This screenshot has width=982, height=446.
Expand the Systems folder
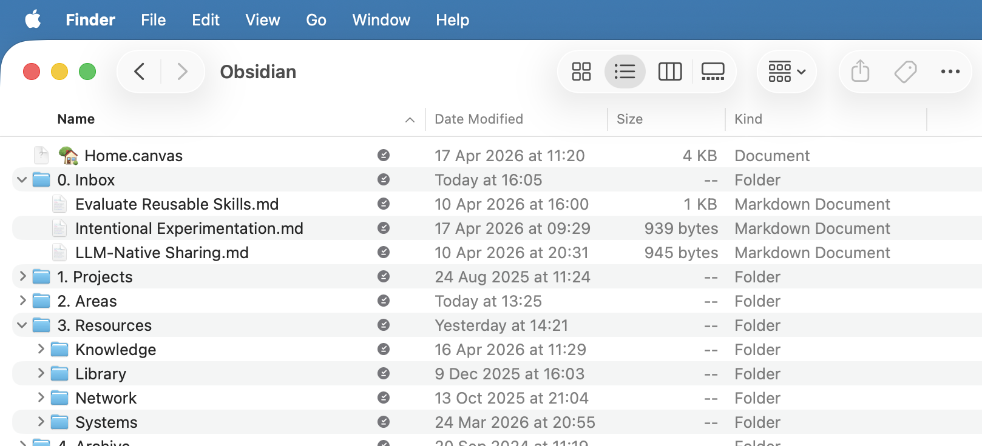(41, 422)
